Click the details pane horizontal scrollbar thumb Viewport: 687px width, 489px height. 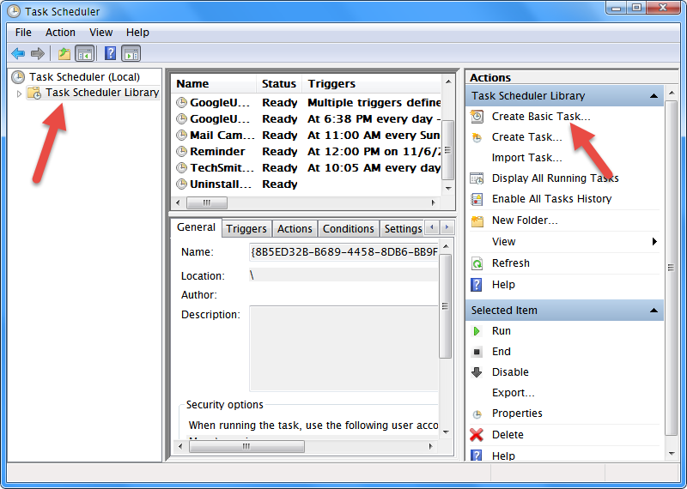click(246, 447)
